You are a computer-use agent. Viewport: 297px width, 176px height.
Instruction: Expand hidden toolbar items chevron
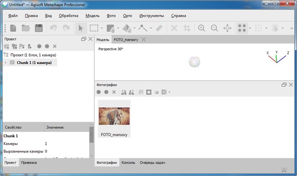(x=292, y=28)
